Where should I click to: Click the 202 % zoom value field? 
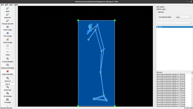point(8,84)
